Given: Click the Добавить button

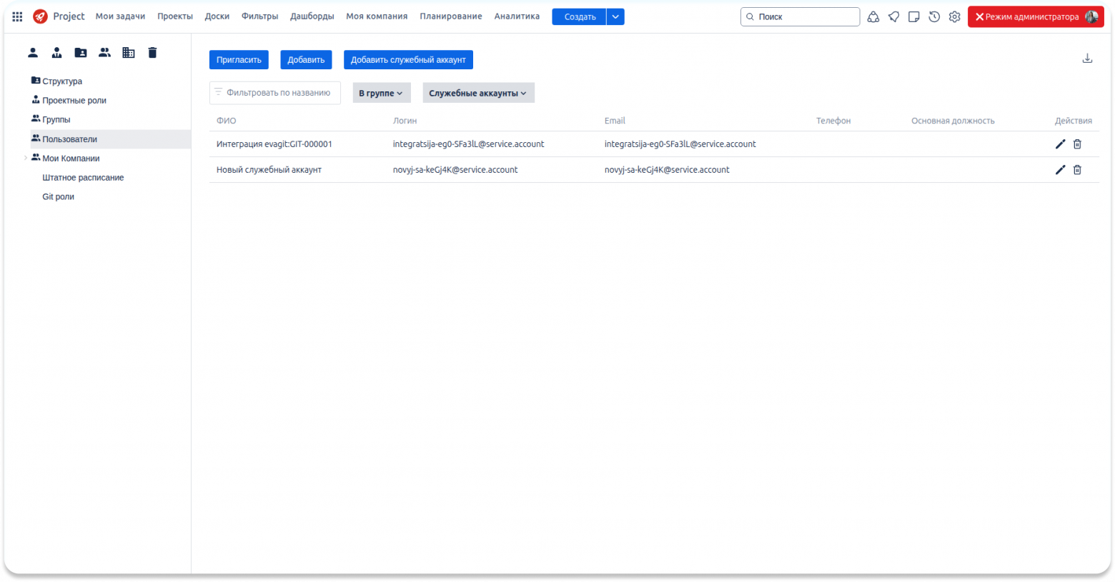Looking at the screenshot, I should coord(306,60).
